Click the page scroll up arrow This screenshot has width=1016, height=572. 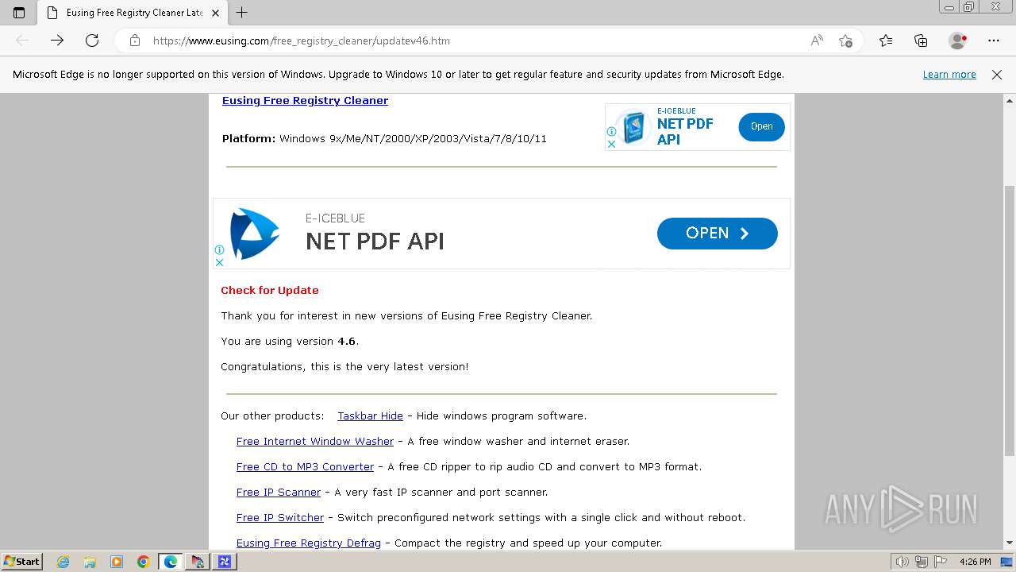point(1010,101)
